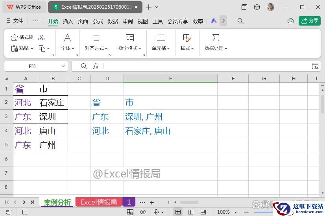Click the Share (分享) button
This screenshot has width=325, height=216.
(x=310, y=21)
